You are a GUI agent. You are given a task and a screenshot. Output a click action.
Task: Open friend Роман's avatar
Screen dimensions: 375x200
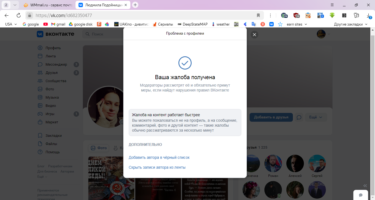273,163
